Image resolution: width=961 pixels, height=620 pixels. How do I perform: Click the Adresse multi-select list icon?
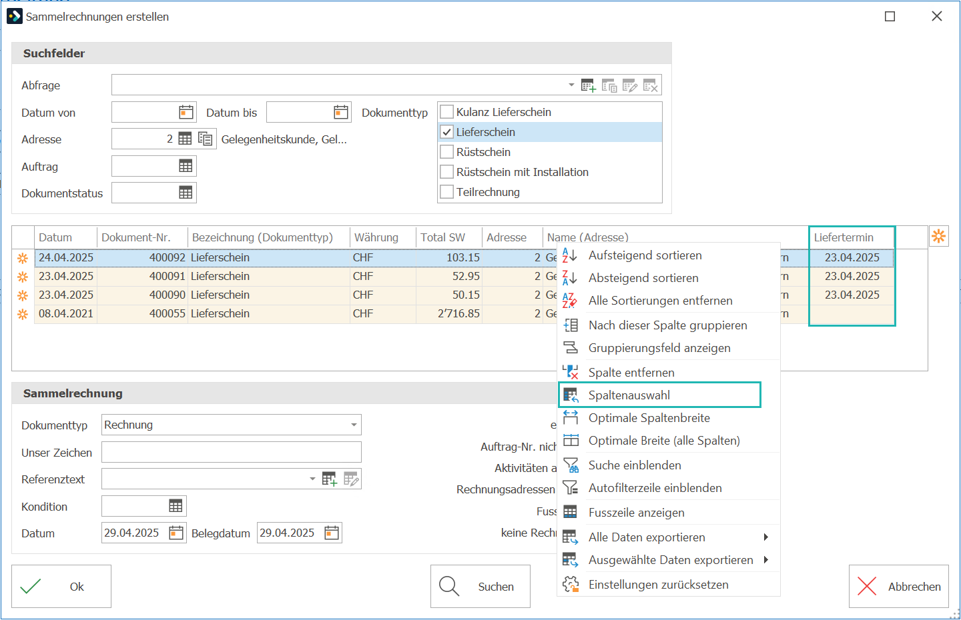click(206, 139)
